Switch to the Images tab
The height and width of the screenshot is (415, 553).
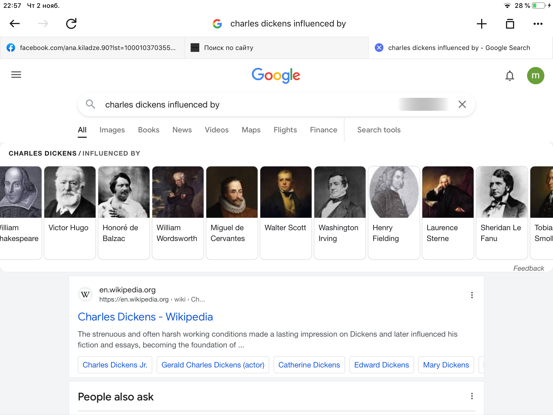click(x=112, y=130)
